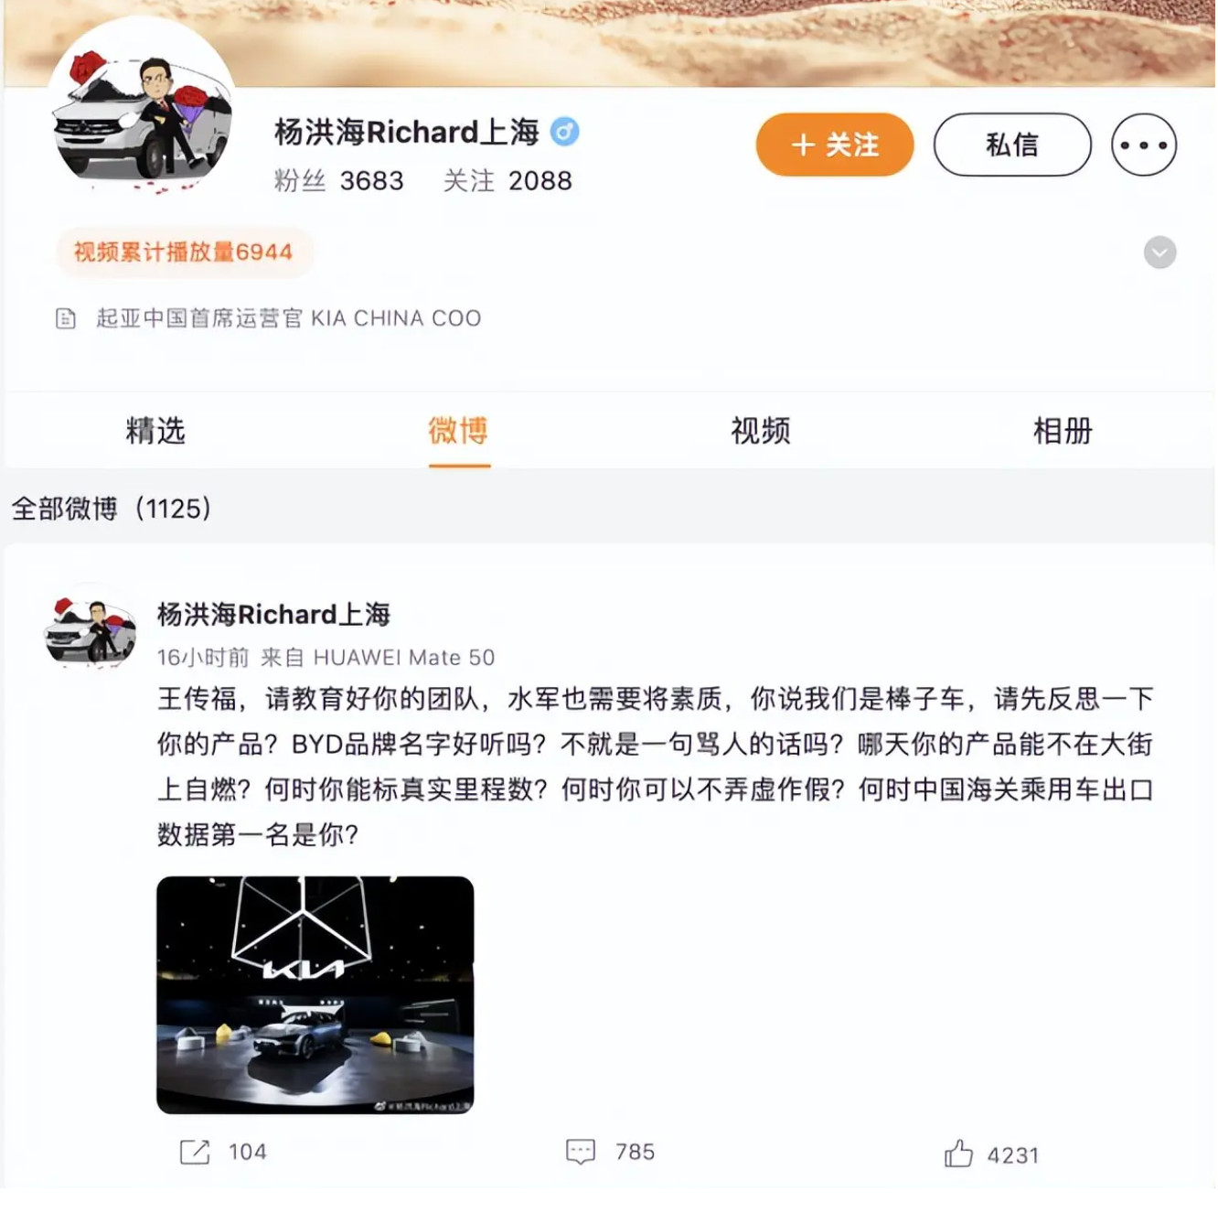Click the blue verified gender badge
This screenshot has width=1218, height=1213.
pyautogui.click(x=564, y=132)
